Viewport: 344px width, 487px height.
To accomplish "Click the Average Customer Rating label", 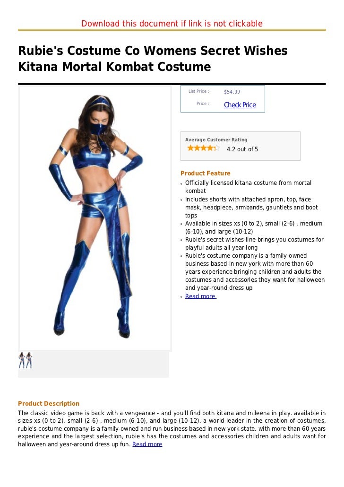I will click(216, 140).
